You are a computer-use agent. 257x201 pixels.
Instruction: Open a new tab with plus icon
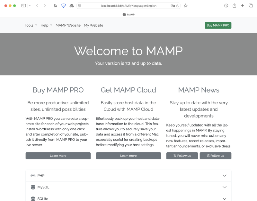(x=243, y=6)
